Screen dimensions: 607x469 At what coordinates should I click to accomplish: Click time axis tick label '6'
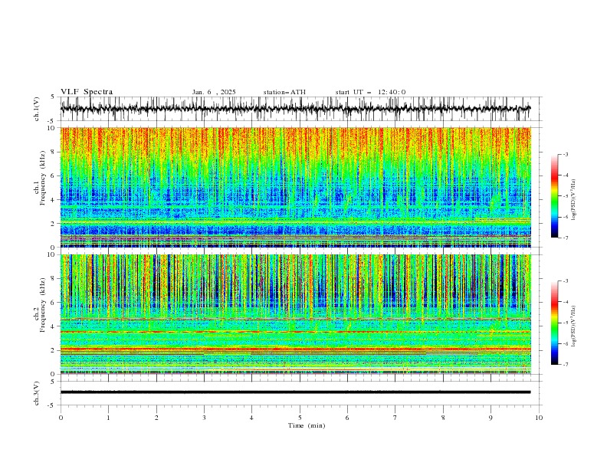[347, 418]
